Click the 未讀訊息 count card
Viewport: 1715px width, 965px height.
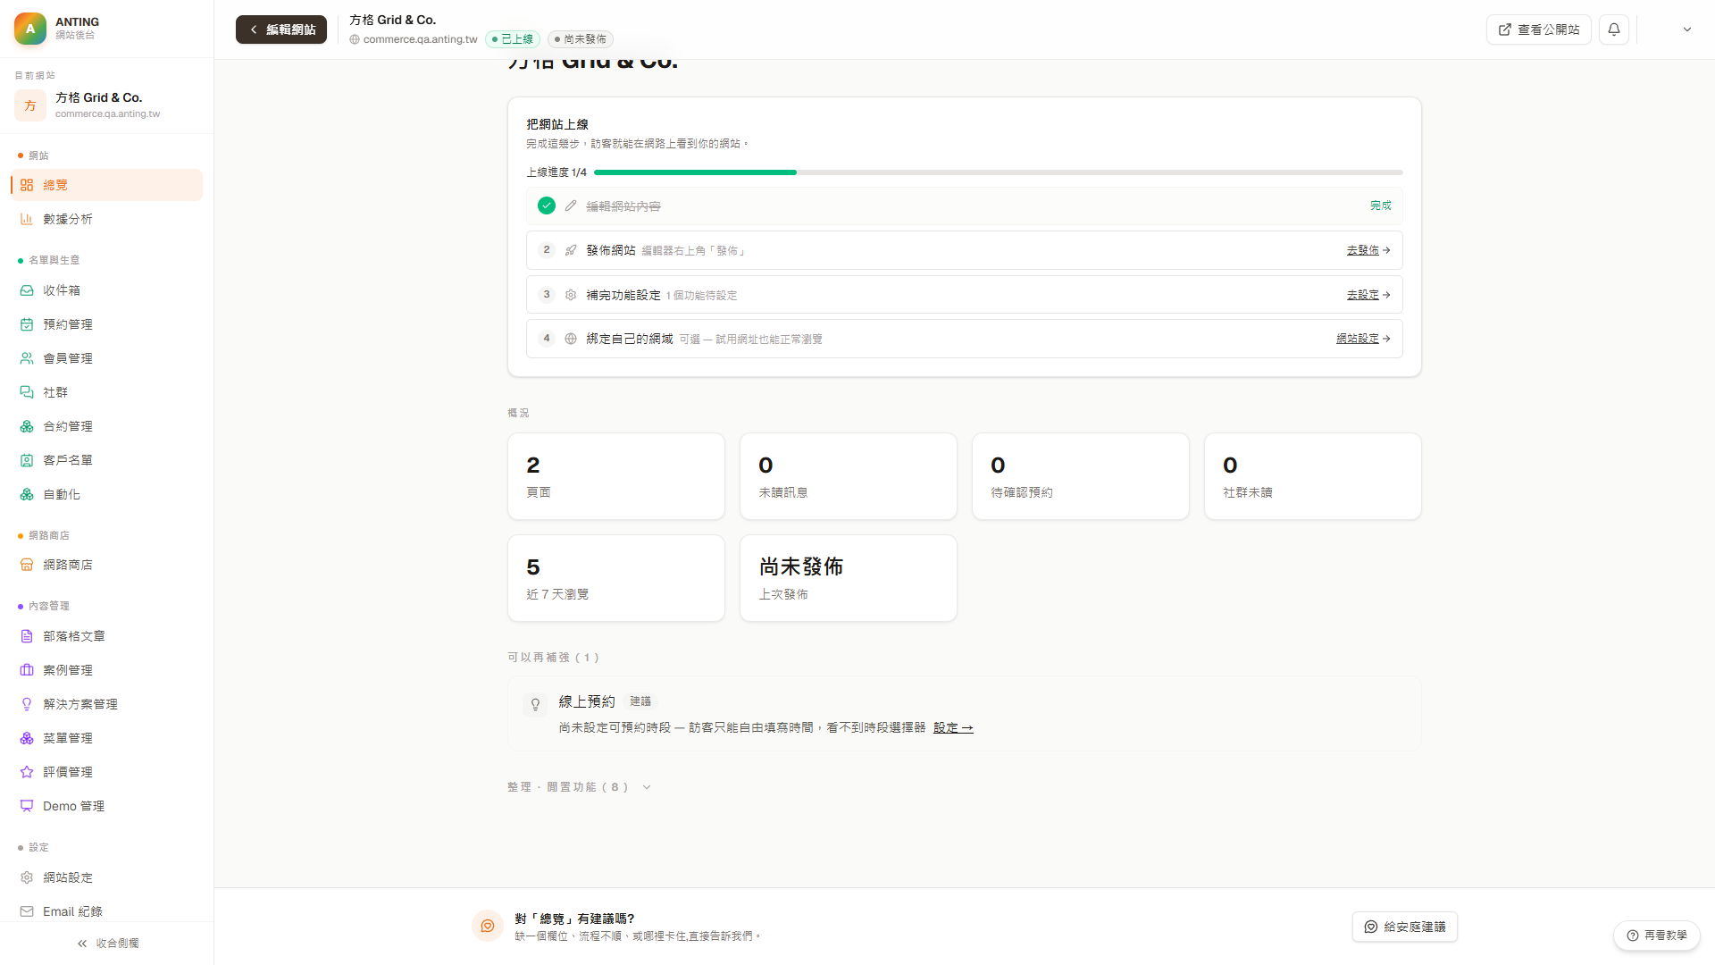pyautogui.click(x=849, y=476)
